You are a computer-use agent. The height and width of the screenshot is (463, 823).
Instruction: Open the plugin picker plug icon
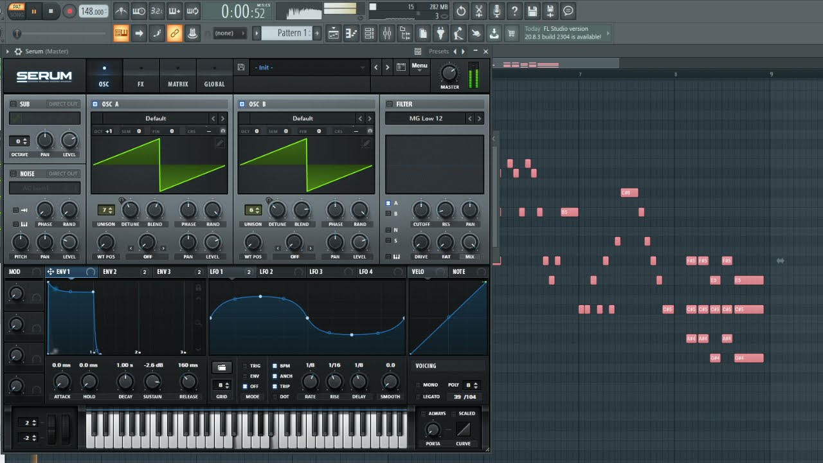point(440,33)
